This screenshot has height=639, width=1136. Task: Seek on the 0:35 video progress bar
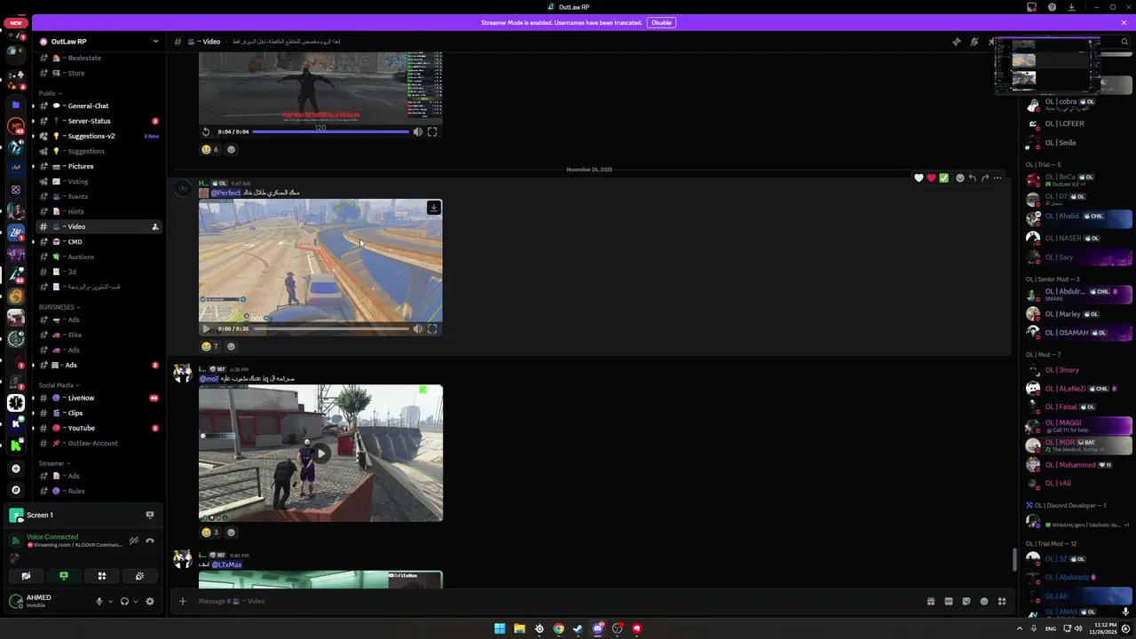coord(331,328)
